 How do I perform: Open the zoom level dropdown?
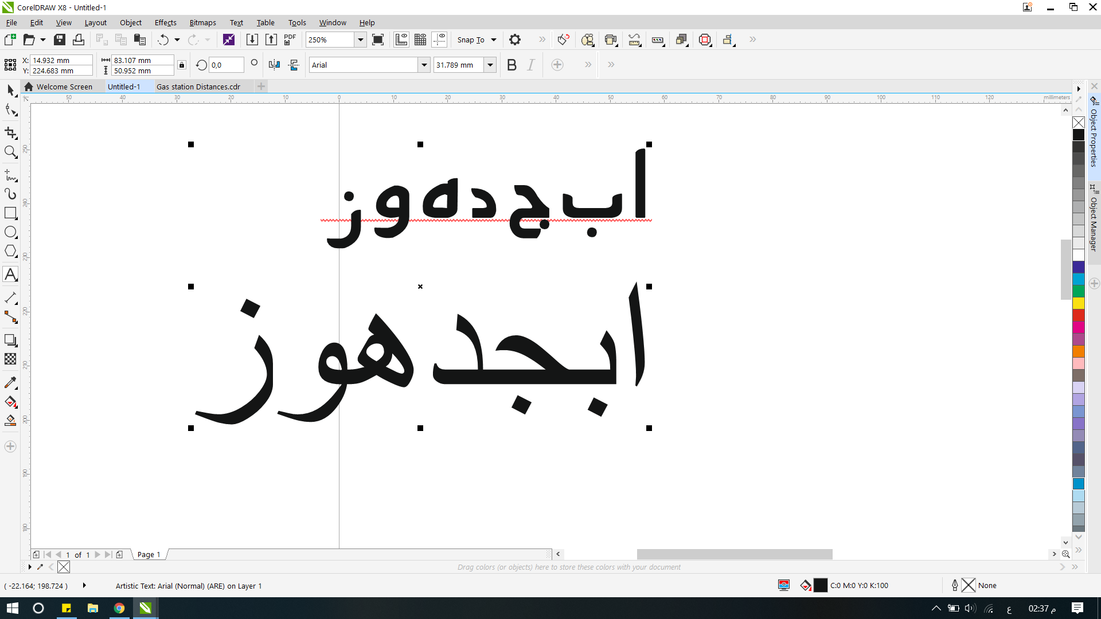pyautogui.click(x=361, y=40)
